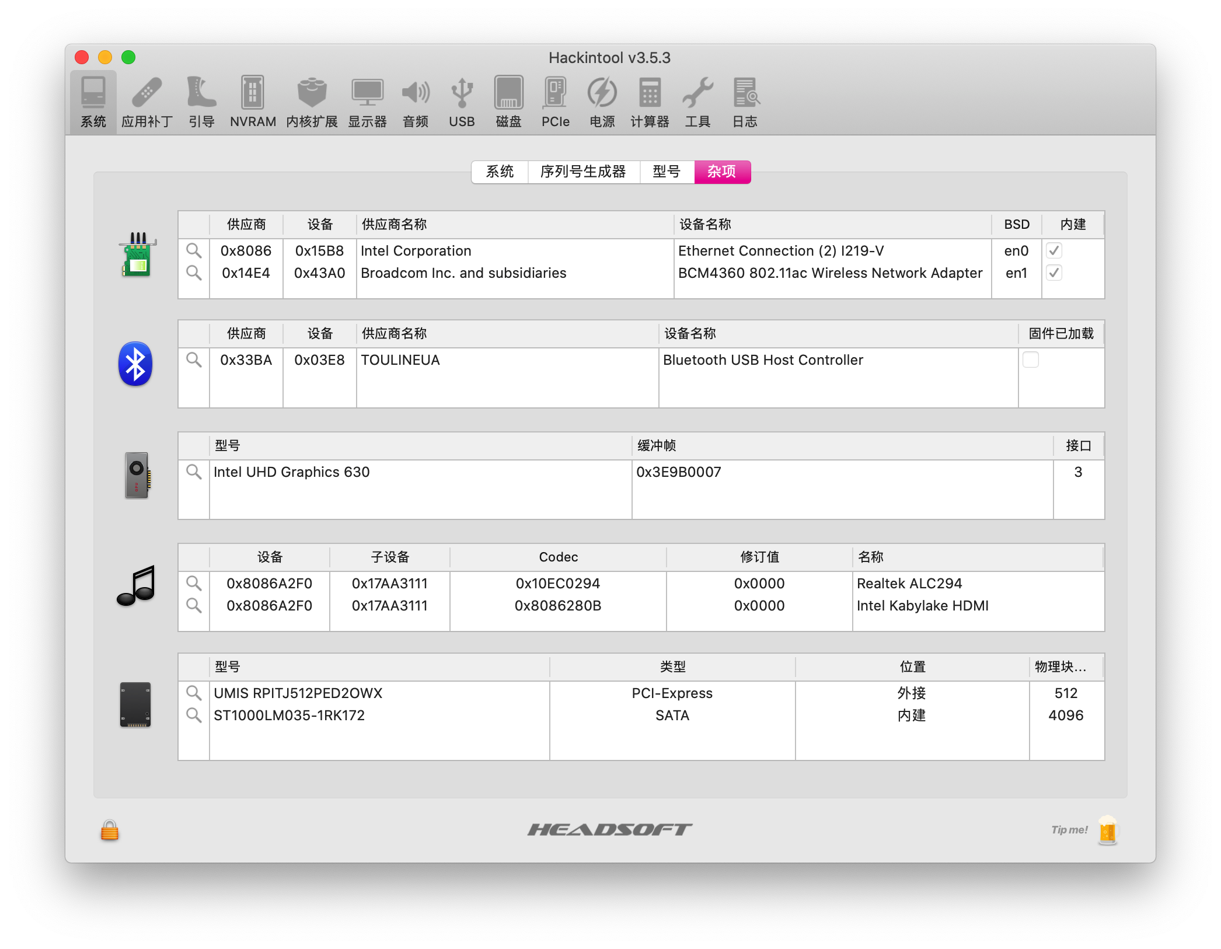Sort storage table by 位置 header
The width and height of the screenshot is (1221, 949).
tap(912, 667)
